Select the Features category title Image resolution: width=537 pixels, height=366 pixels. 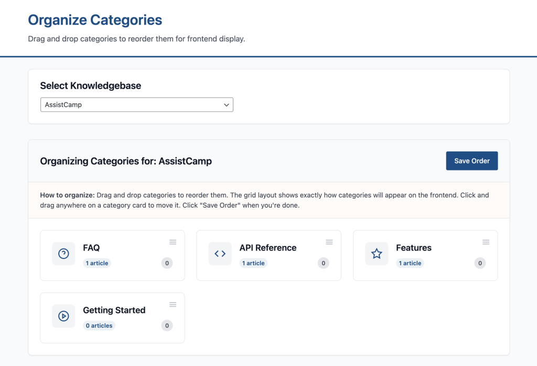414,248
